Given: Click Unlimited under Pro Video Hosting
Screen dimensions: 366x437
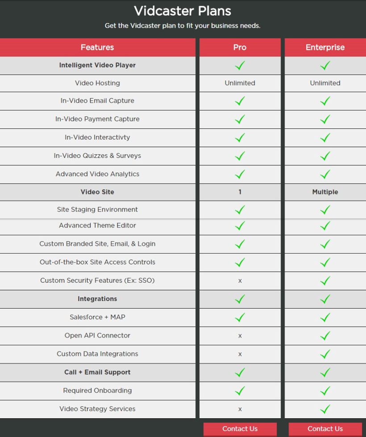Looking at the screenshot, I should pyautogui.click(x=240, y=83).
